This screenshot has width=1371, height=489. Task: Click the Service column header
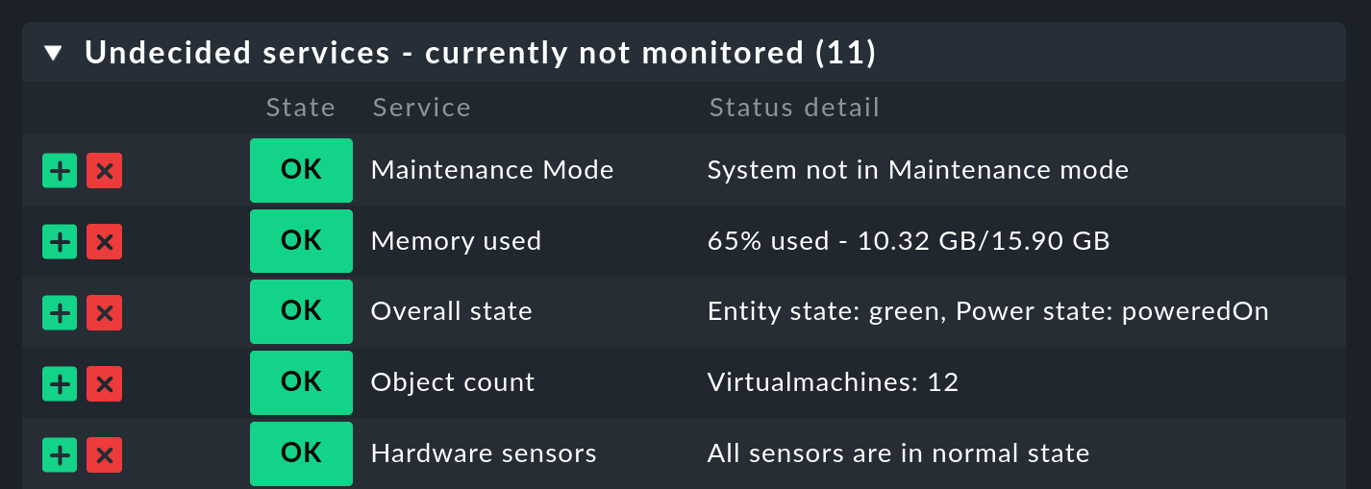[421, 108]
